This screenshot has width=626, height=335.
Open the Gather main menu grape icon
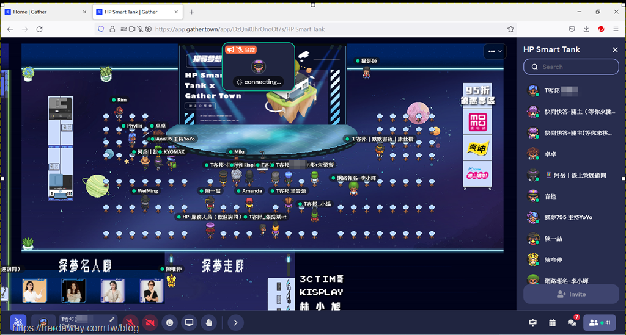[x=18, y=322]
